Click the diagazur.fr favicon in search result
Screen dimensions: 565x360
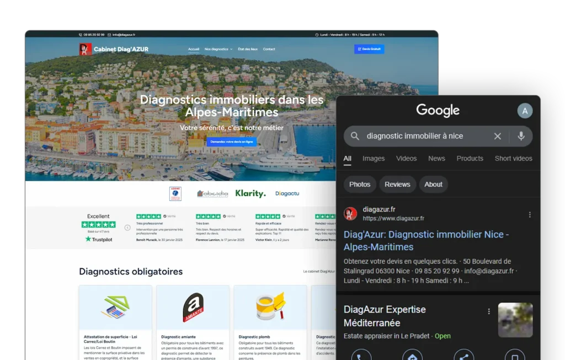pyautogui.click(x=350, y=214)
